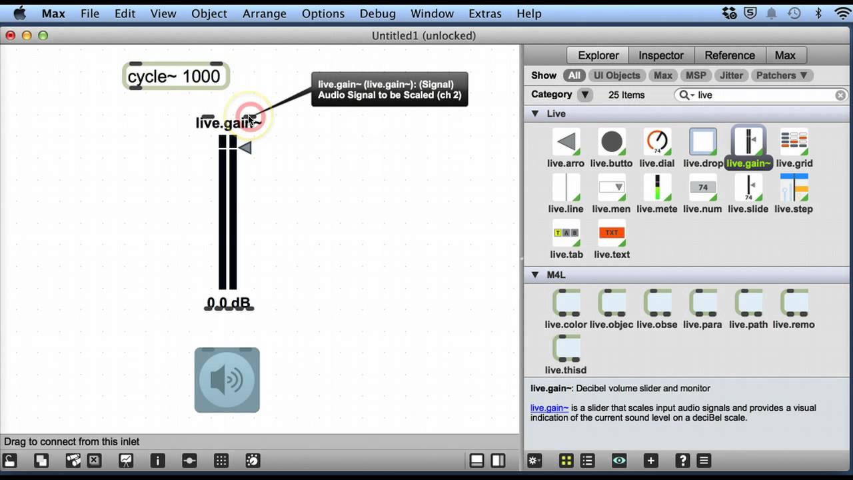Open the Debug menu
The width and height of the screenshot is (853, 480).
(377, 13)
